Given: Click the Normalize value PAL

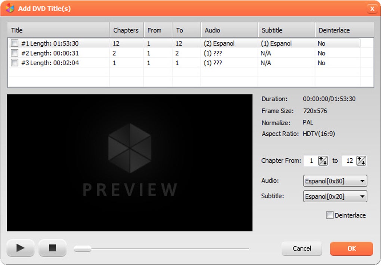Looking at the screenshot, I should coord(308,122).
